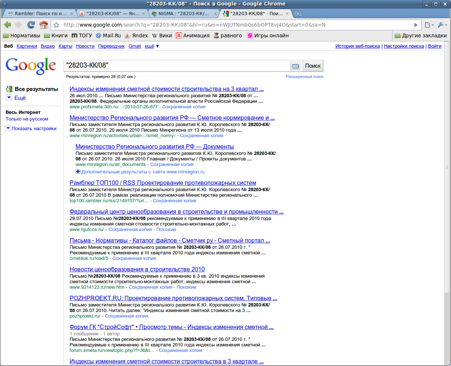Open the Нормативы bookmarks folder

coord(21,35)
